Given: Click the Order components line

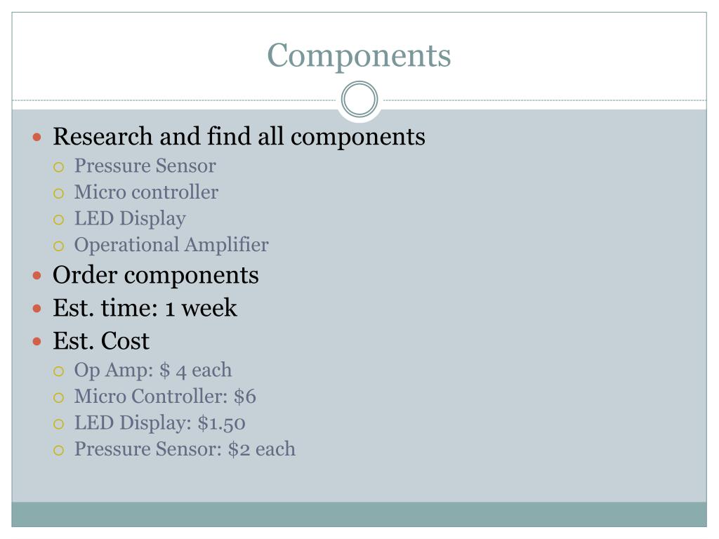Looking at the screenshot, I should [x=155, y=275].
